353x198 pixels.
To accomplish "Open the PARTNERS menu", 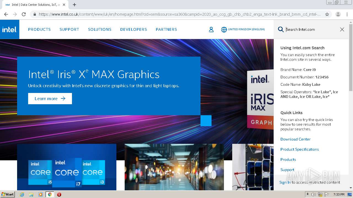I will 166,29.
